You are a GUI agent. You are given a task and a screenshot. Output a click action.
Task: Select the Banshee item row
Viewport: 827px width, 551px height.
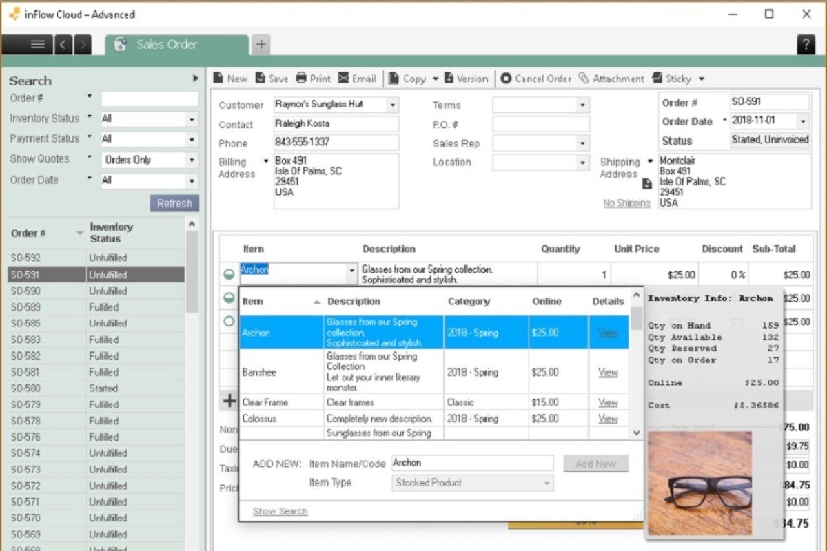(x=433, y=372)
